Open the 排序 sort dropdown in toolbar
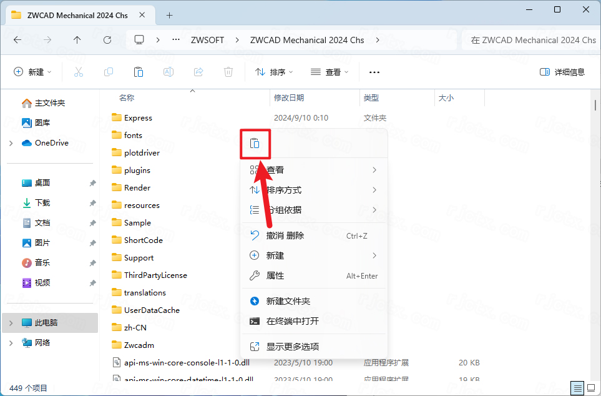 click(274, 72)
